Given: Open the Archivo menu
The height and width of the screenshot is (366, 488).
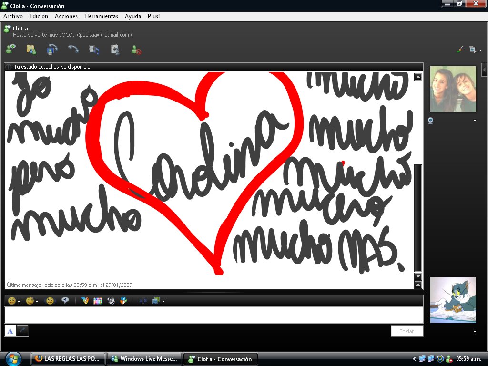Looking at the screenshot, I should (x=13, y=16).
